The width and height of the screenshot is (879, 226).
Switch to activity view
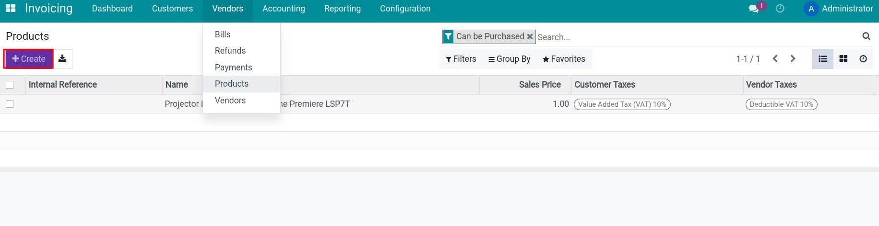tap(863, 59)
